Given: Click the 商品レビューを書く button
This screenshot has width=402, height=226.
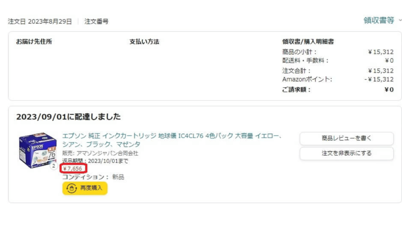Looking at the screenshot, I should click(x=346, y=139).
